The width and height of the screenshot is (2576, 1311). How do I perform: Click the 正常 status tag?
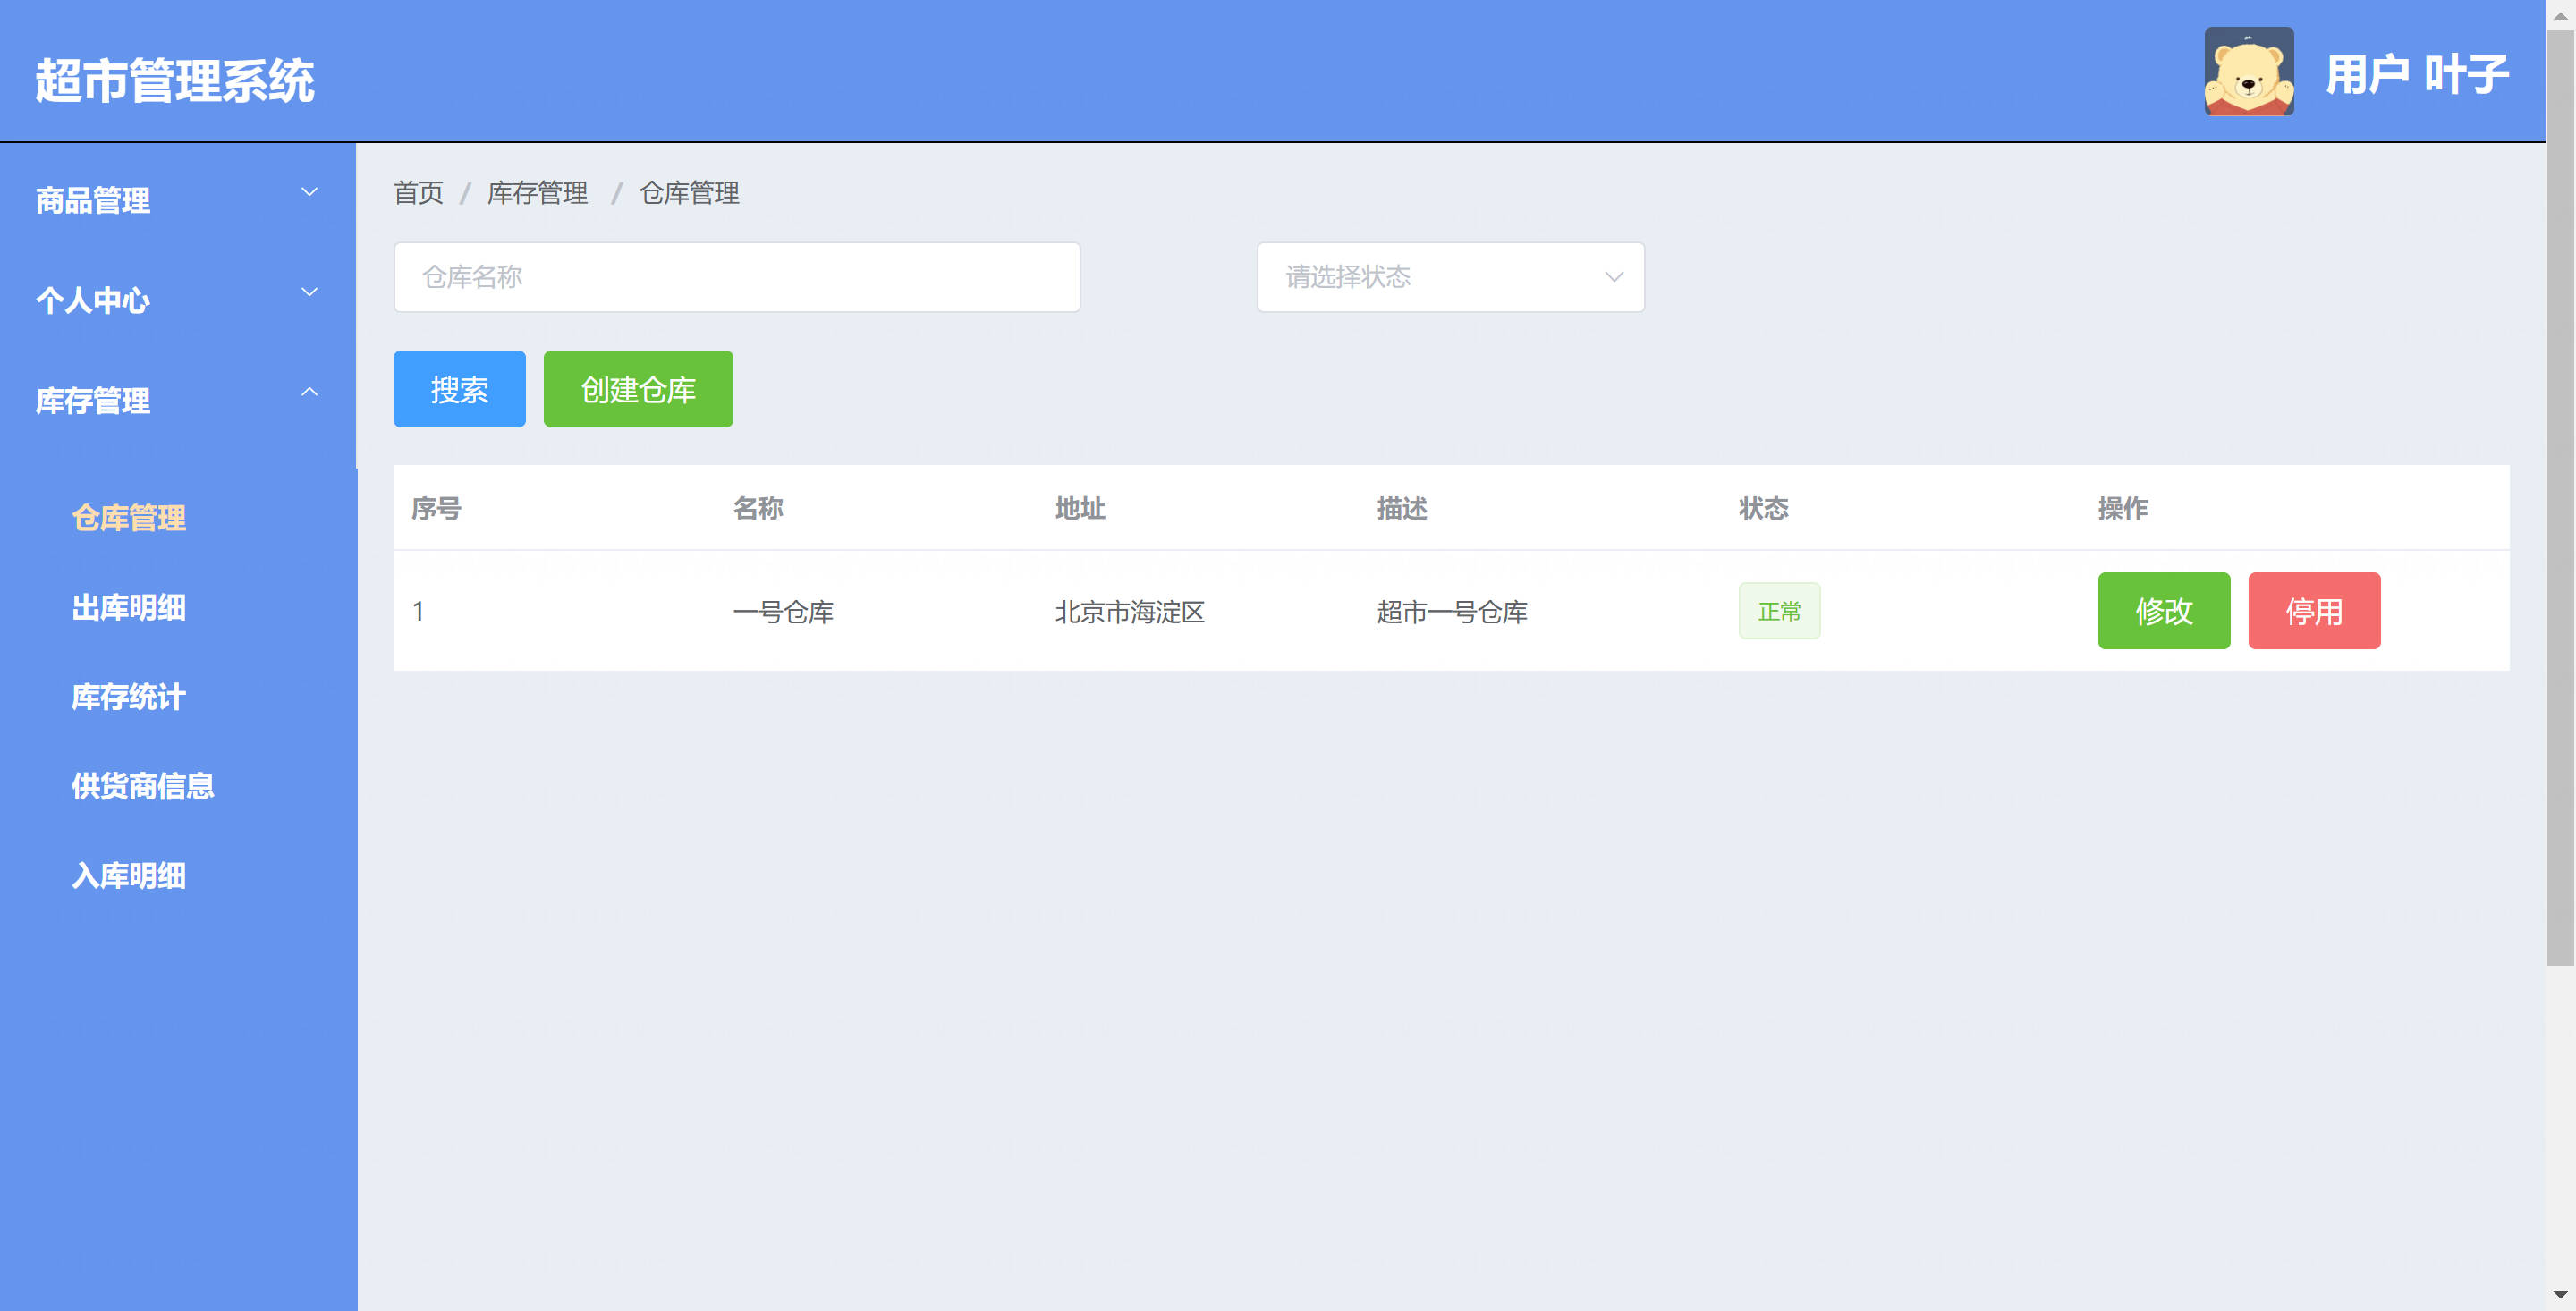pos(1778,611)
